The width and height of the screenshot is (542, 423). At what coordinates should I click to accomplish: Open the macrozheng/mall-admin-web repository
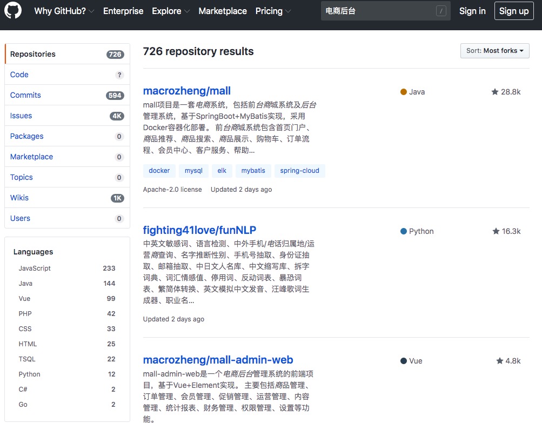[218, 360]
